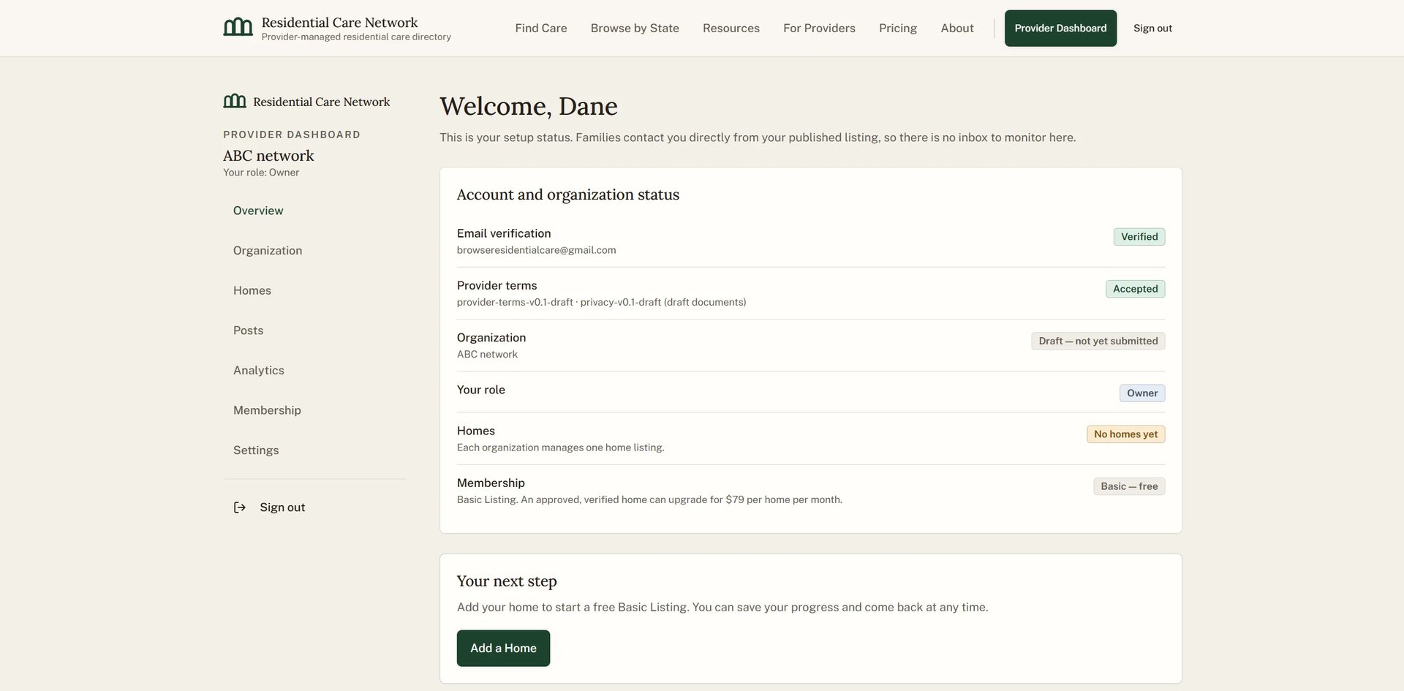Click the 'Draft — not yet submitted' badge

pyautogui.click(x=1098, y=341)
